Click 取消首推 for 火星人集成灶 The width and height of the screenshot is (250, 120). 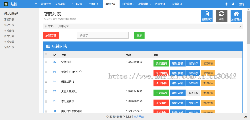[193, 93]
